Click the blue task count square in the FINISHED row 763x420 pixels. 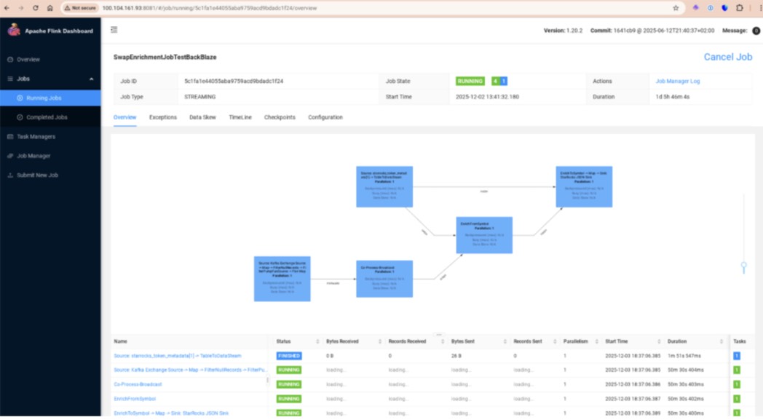[x=737, y=356]
